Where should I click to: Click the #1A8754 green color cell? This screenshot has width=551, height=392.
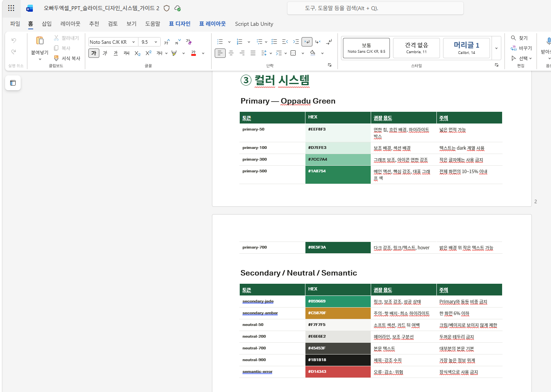338,174
